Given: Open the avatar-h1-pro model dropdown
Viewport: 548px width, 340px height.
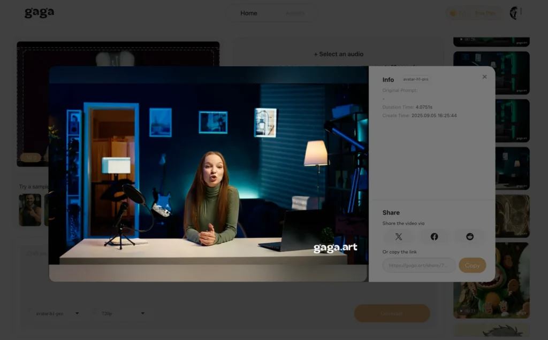Looking at the screenshot, I should [x=54, y=313].
